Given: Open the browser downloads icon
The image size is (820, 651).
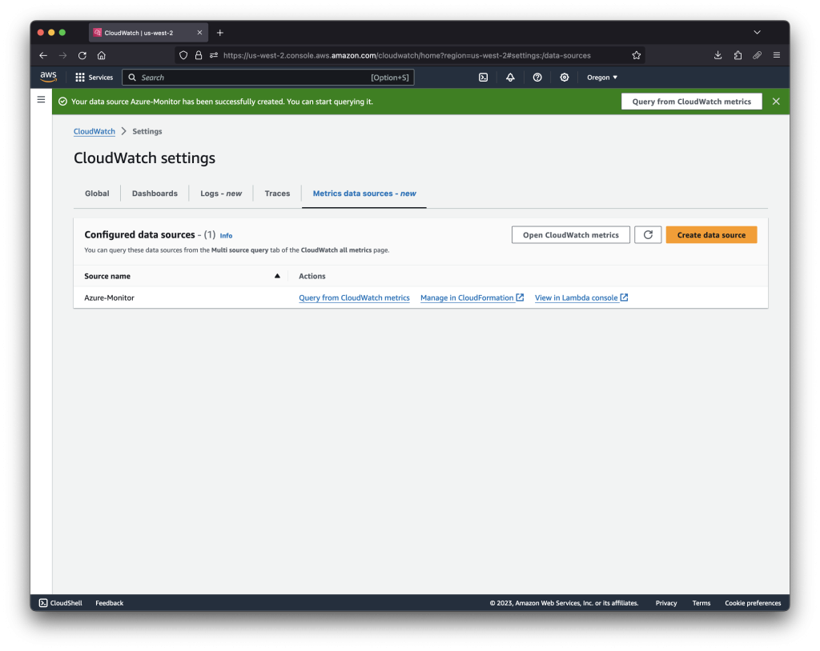Looking at the screenshot, I should [717, 55].
